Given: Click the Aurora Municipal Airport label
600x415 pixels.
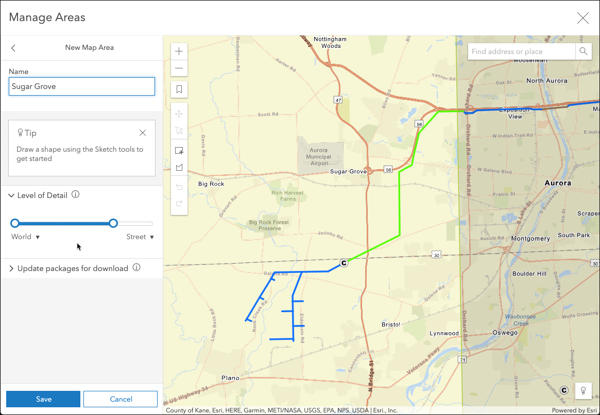Looking at the screenshot, I should (319, 157).
